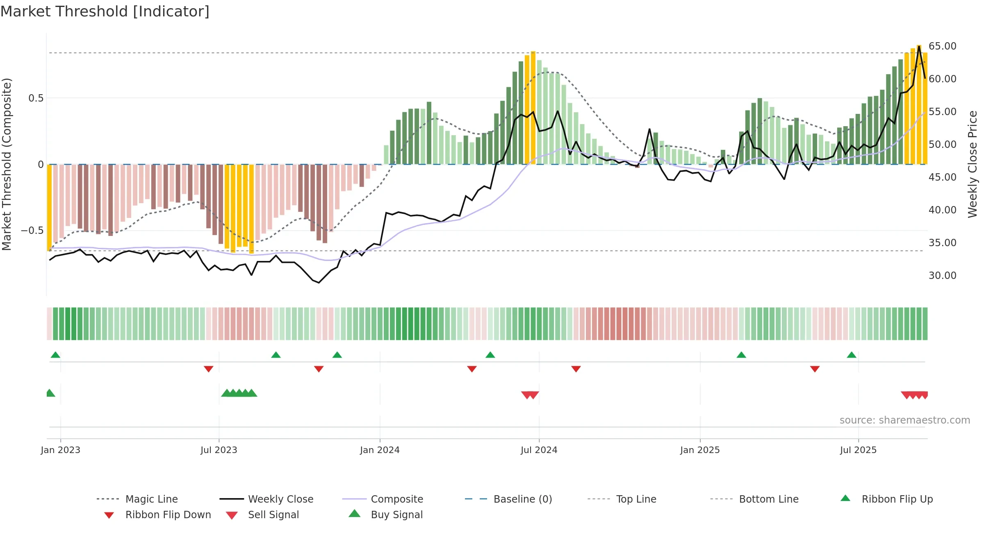Image resolution: width=984 pixels, height=553 pixels.
Task: Toggle the Ribbon Flip Up legend entry
Action: pyautogui.click(x=886, y=499)
